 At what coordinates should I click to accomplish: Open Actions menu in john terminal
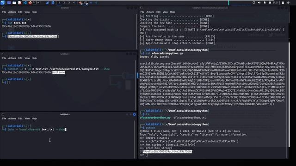[x=12, y=119]
